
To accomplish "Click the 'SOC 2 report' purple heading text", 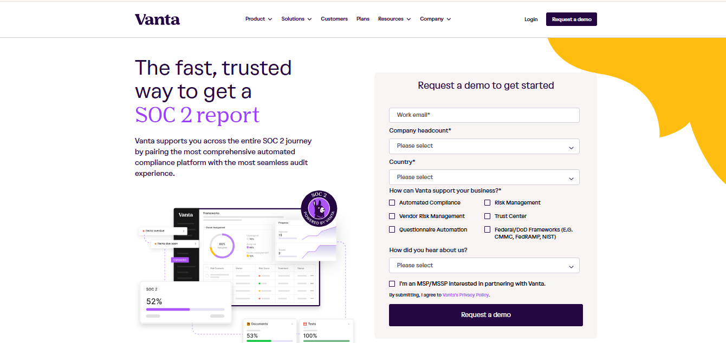I will click(x=197, y=115).
